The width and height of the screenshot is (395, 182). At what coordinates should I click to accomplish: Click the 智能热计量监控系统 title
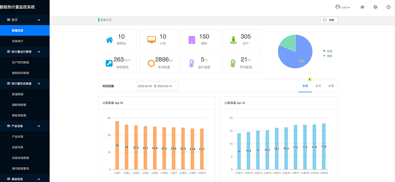coord(17,7)
